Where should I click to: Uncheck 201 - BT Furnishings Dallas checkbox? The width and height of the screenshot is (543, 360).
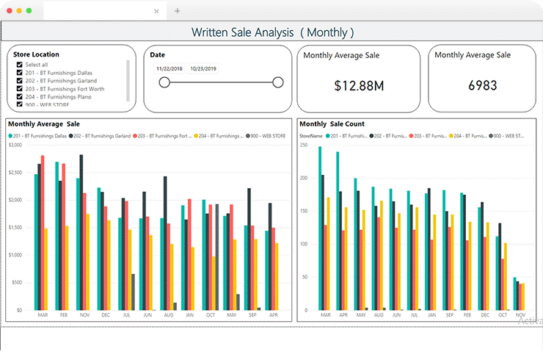(20, 73)
